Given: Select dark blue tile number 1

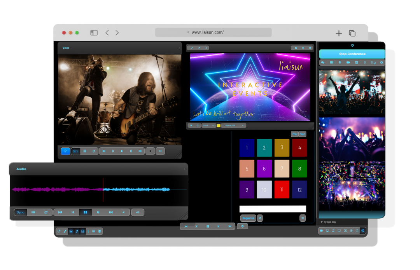Looking at the screenshot, I should point(247,147).
